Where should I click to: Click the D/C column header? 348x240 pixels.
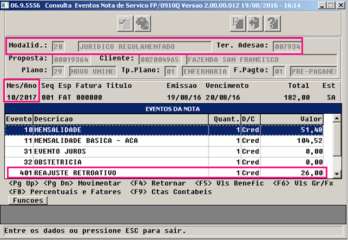(251, 119)
